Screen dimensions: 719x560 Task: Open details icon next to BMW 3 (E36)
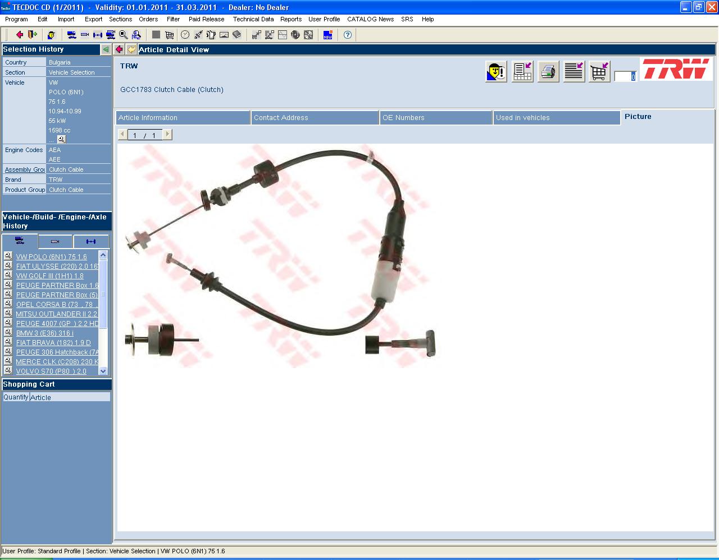point(8,333)
